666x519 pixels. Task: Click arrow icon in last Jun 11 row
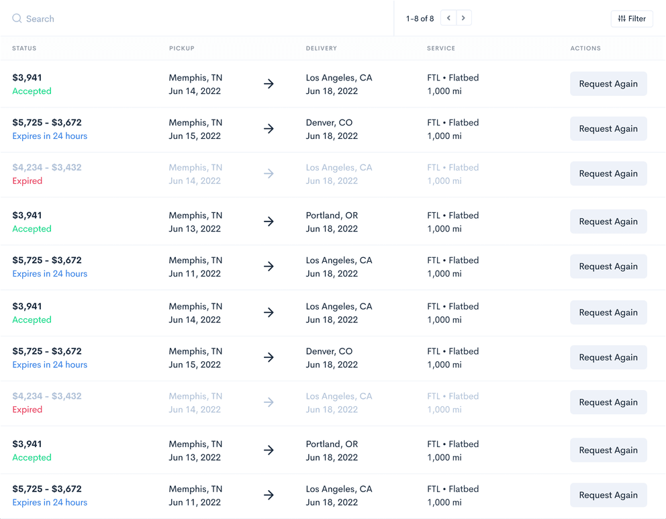click(x=269, y=496)
